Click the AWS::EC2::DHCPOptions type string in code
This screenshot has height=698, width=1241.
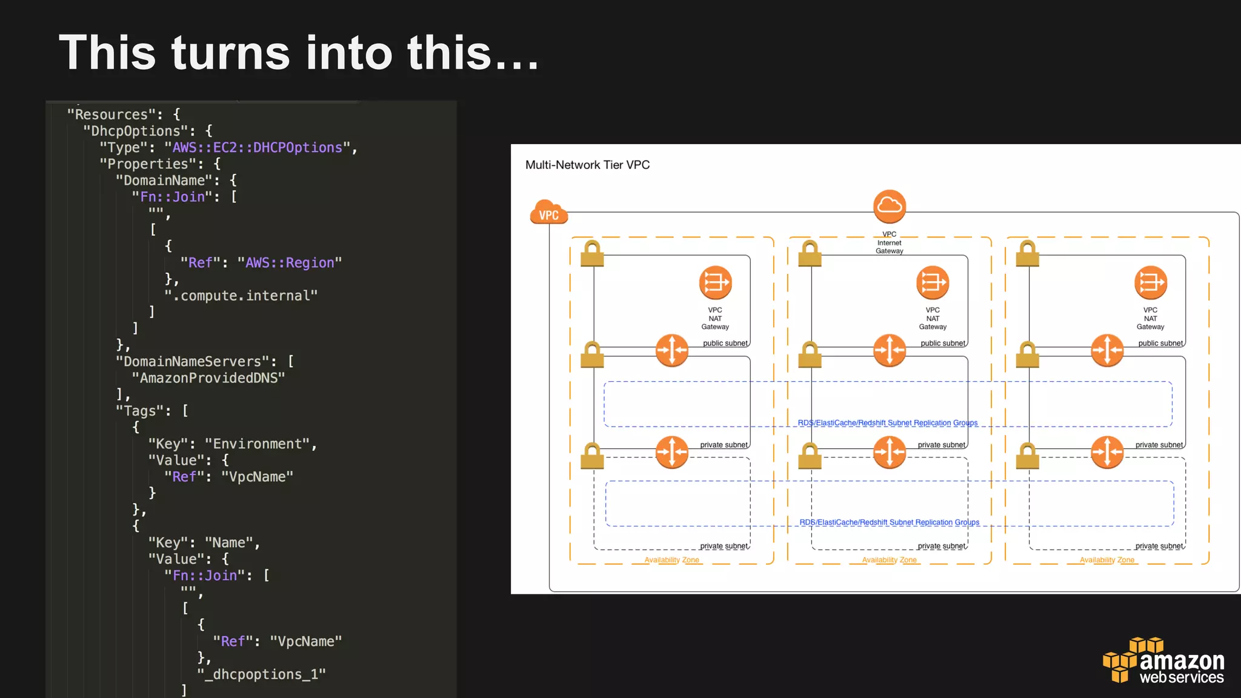[x=258, y=148]
